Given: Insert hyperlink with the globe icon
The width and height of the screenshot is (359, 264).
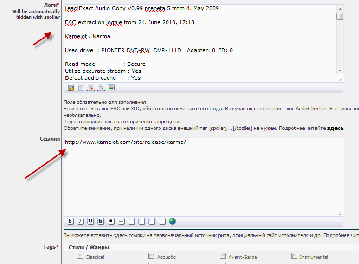Looking at the screenshot, I should pyautogui.click(x=172, y=221).
